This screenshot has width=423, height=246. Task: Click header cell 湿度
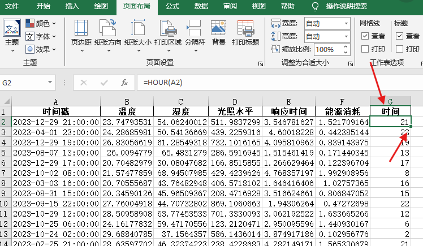pyautogui.click(x=181, y=111)
